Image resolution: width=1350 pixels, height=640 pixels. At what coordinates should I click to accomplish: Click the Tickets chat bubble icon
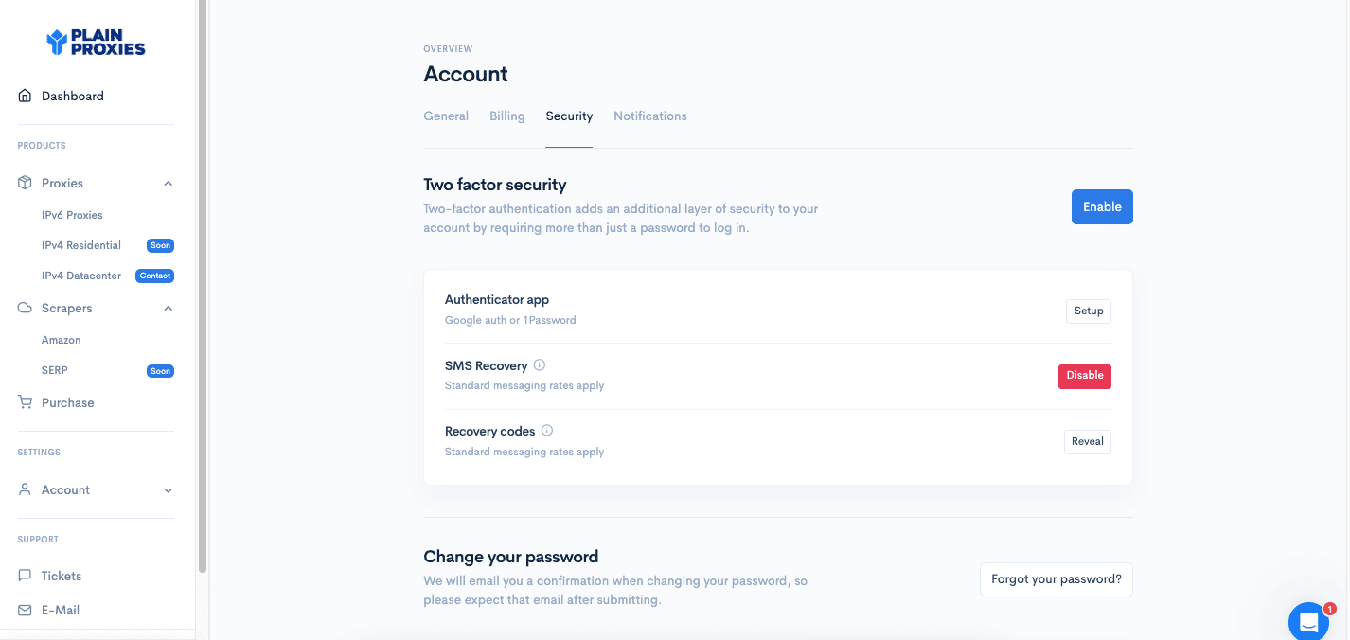click(26, 576)
